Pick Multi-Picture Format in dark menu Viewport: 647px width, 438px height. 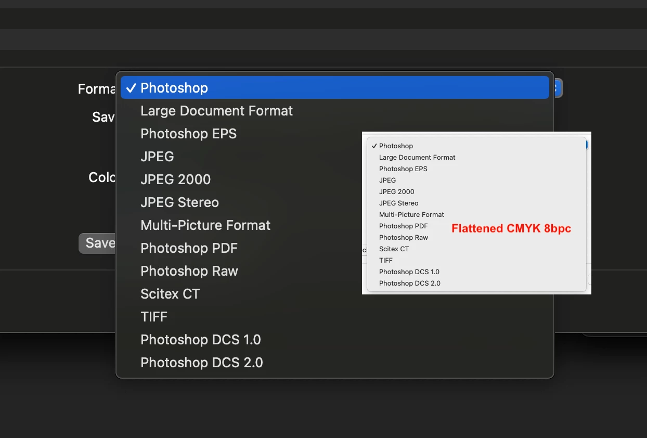click(335, 225)
